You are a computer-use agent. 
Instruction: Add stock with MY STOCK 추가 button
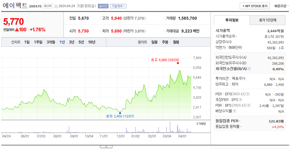click(x=255, y=6)
